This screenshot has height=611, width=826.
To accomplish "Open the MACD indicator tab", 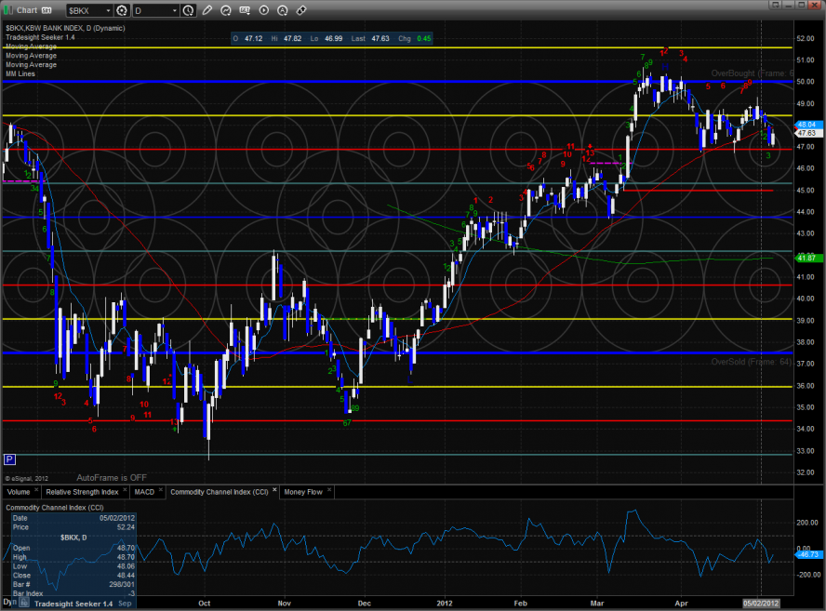I will [143, 490].
